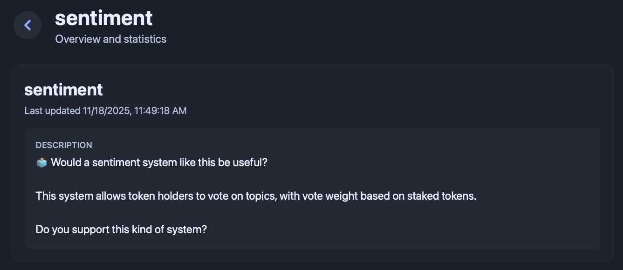Click the time 11:49:18 AM in the timestamp
Screen dimensions: 623x270
tap(160, 111)
